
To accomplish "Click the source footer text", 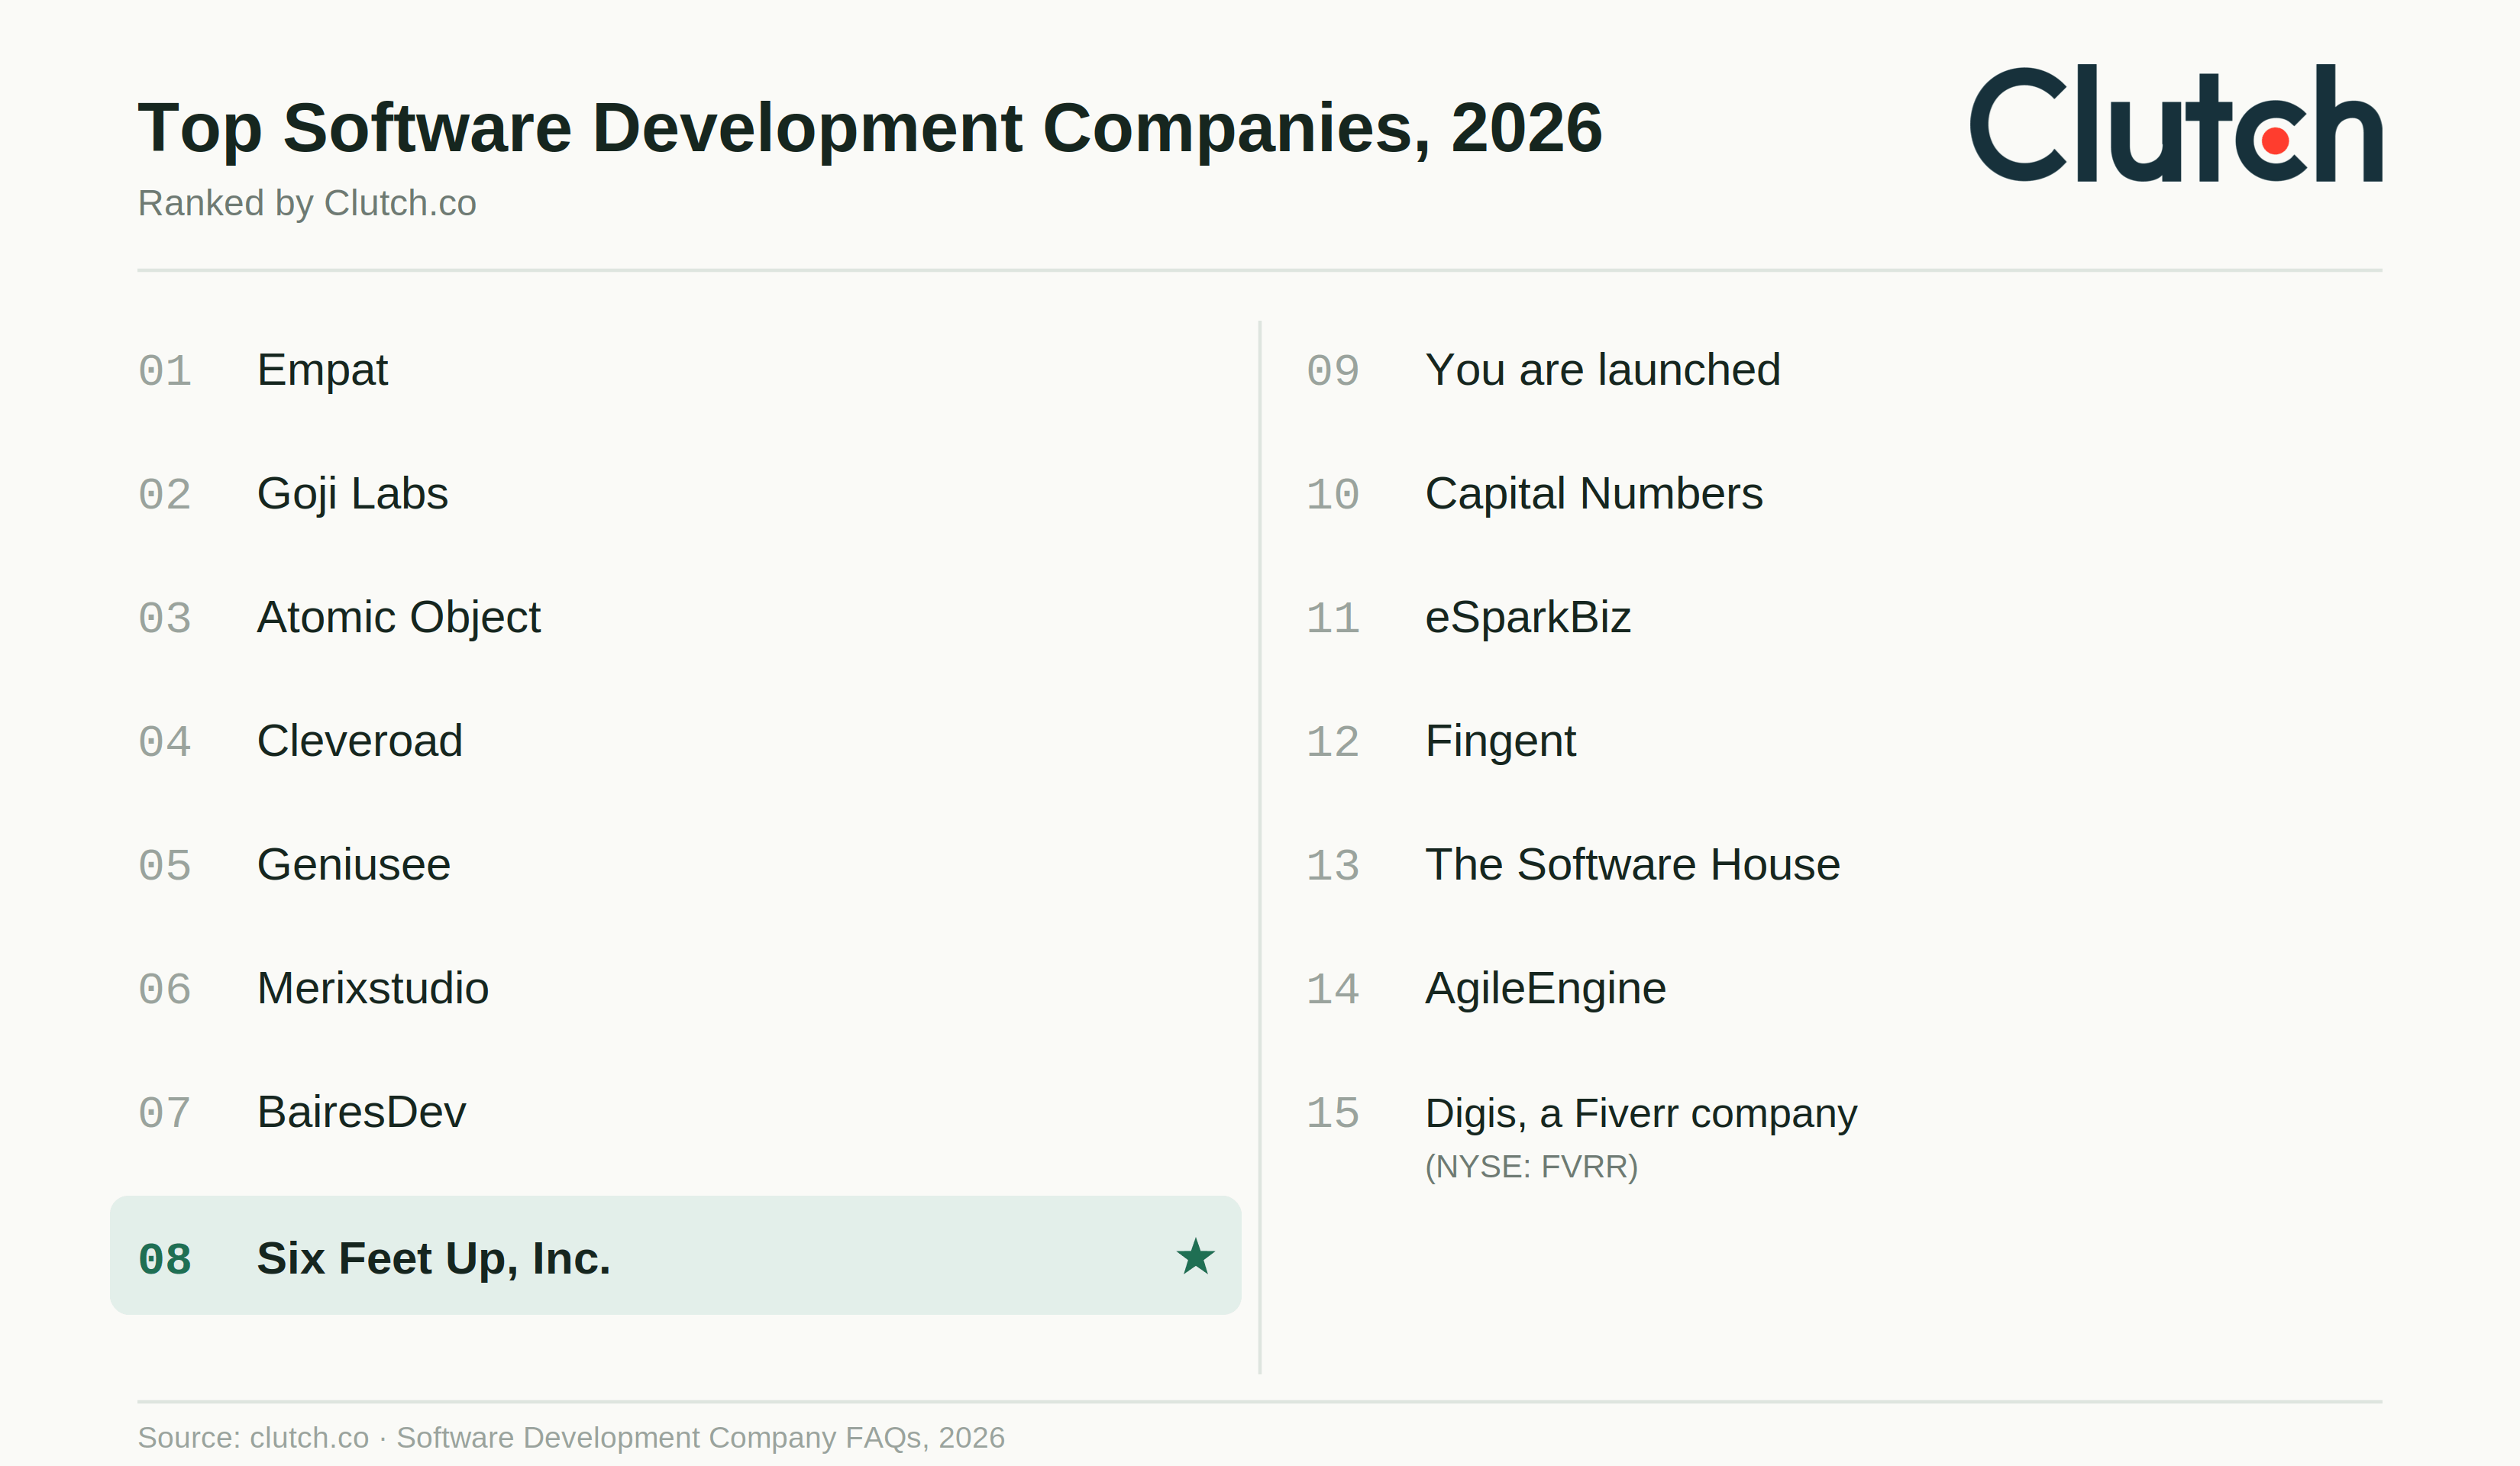I will [571, 1438].
